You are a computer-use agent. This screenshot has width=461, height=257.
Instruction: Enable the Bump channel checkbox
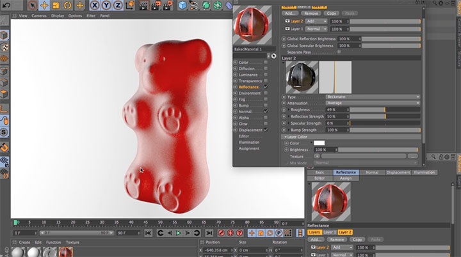coord(266,105)
